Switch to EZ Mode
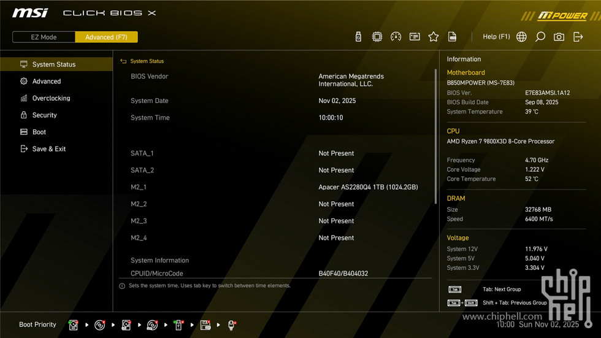This screenshot has height=338, width=601. 44,37
